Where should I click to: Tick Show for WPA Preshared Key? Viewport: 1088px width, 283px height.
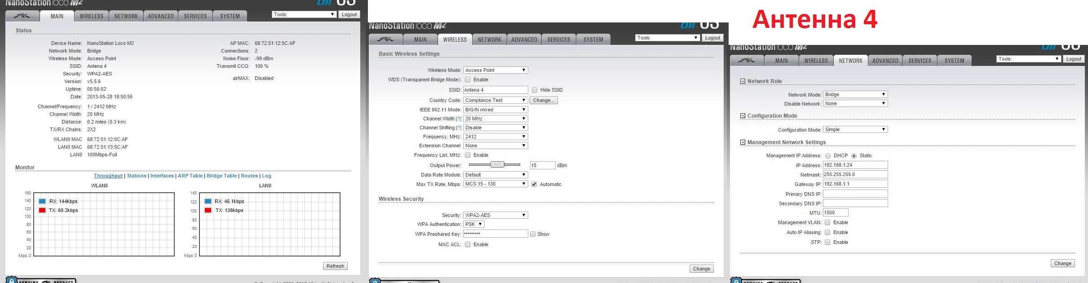[x=533, y=234]
